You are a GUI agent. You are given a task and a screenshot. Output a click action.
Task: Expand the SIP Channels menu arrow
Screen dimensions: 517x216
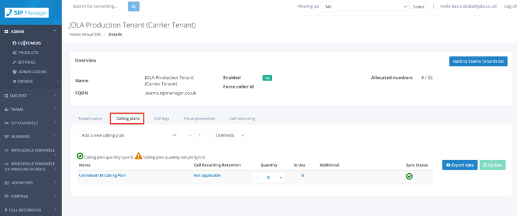click(56, 123)
